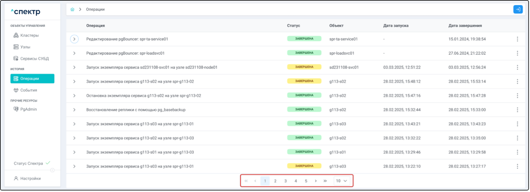Expand row Запуск g113-s03 started 13:43:21
This screenshot has width=530, height=192.
click(74, 124)
